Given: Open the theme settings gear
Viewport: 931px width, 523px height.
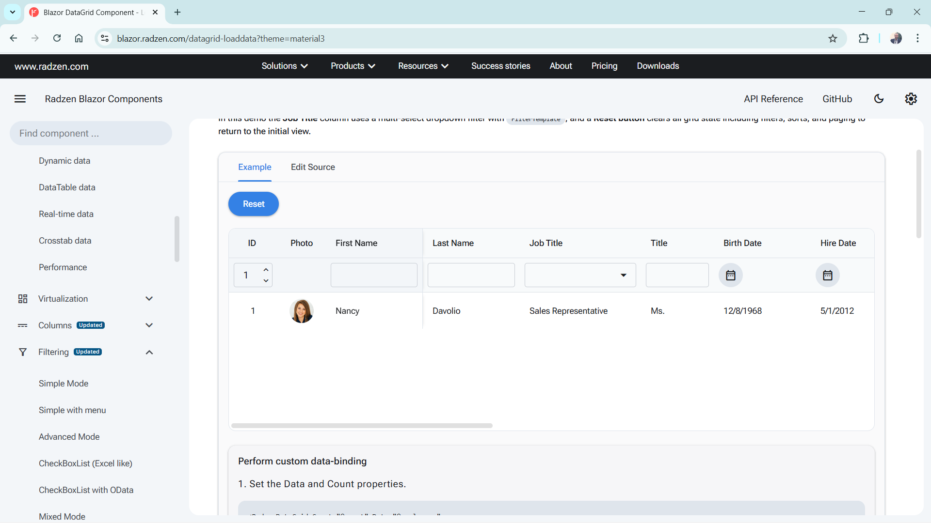Looking at the screenshot, I should point(911,99).
